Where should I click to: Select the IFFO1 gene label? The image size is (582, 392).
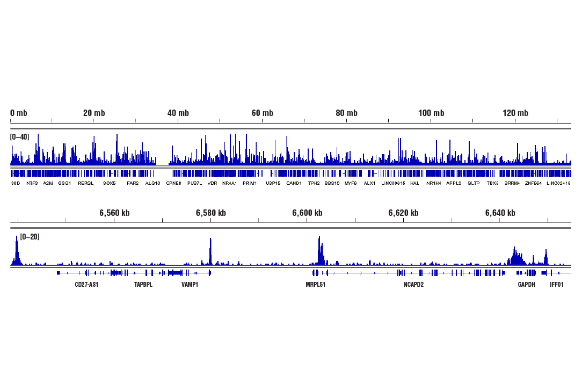(x=557, y=284)
